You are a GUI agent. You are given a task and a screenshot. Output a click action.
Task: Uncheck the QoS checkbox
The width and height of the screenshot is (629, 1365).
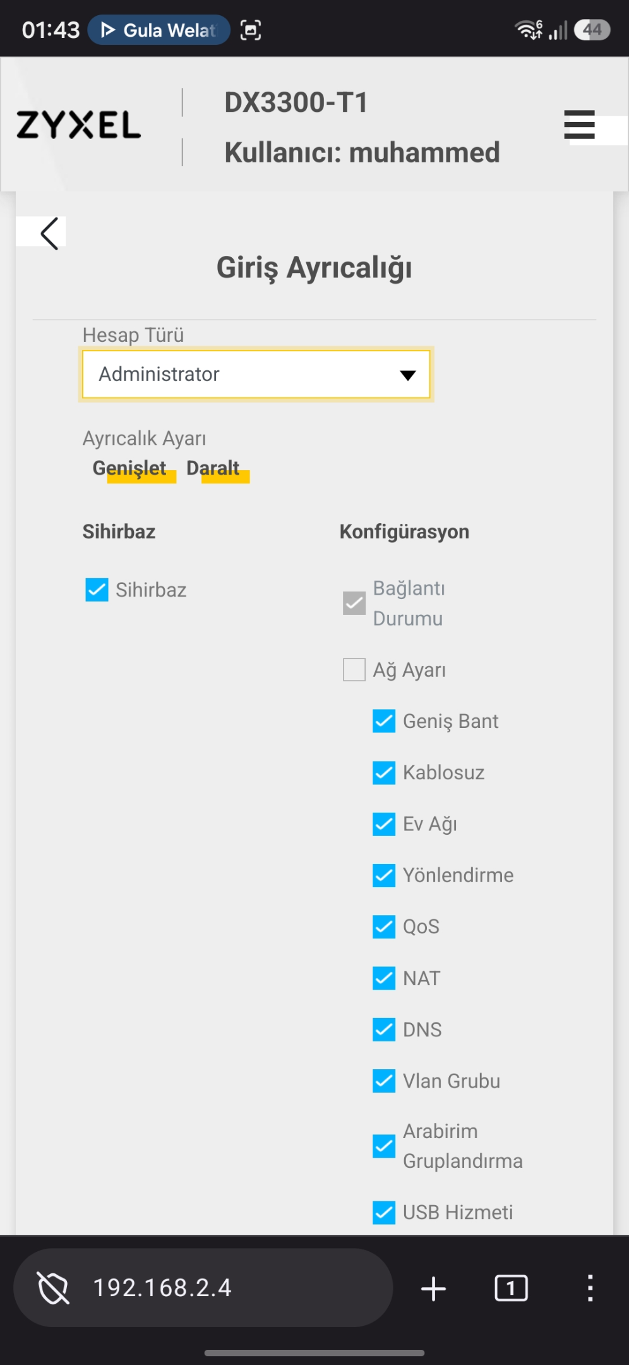[384, 926]
